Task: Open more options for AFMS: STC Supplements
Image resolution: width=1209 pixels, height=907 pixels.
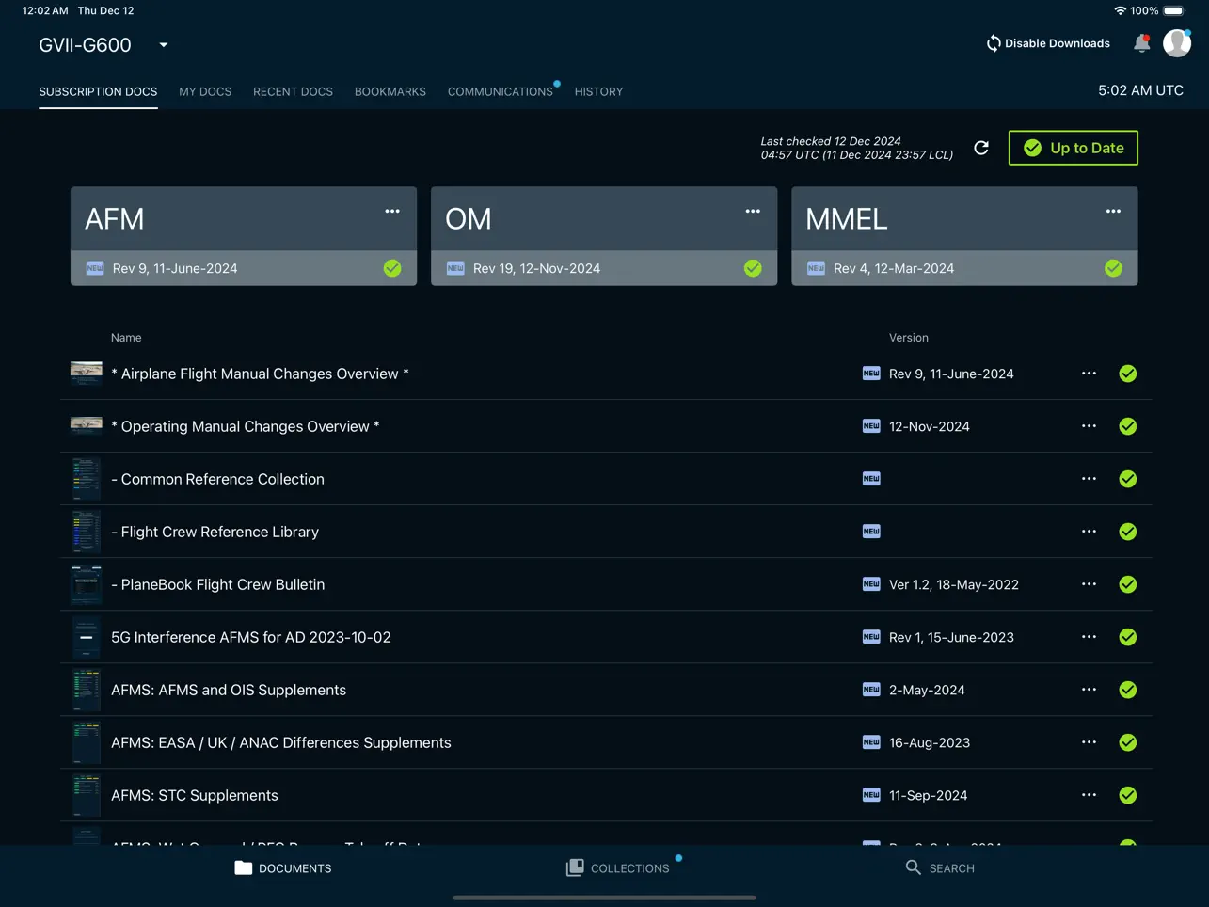Action: click(1089, 795)
